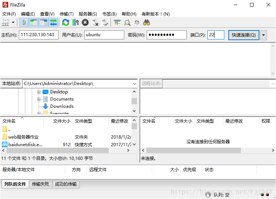
Task: Sort local files by 文件名 column
Action: pyautogui.click(x=22, y=121)
